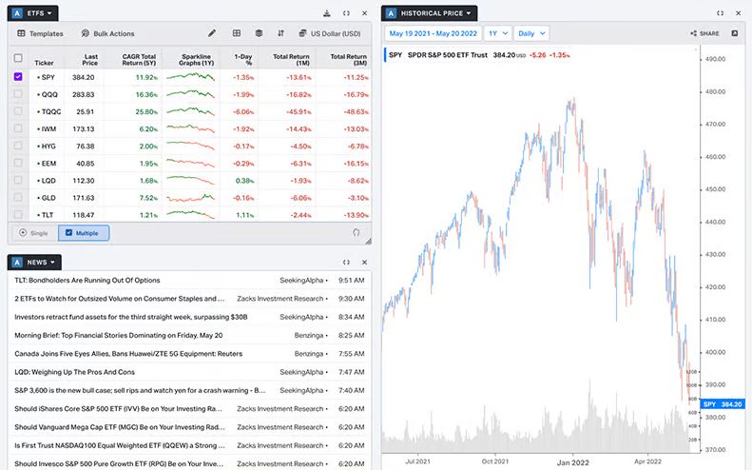This screenshot has width=752, height=470.
Task: Open the table grid columns icon
Action: [237, 33]
